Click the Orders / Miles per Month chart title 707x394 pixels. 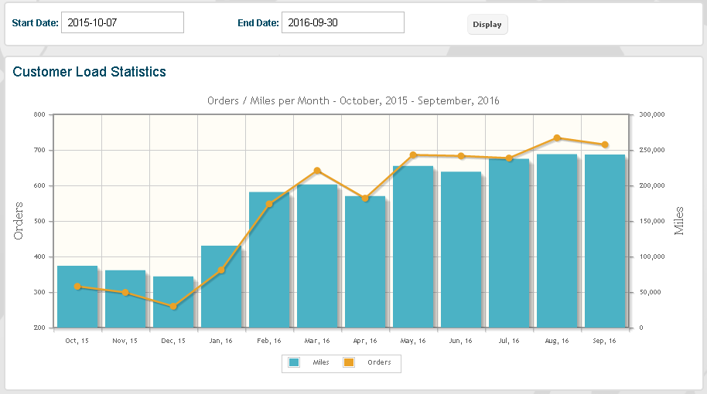[353, 100]
